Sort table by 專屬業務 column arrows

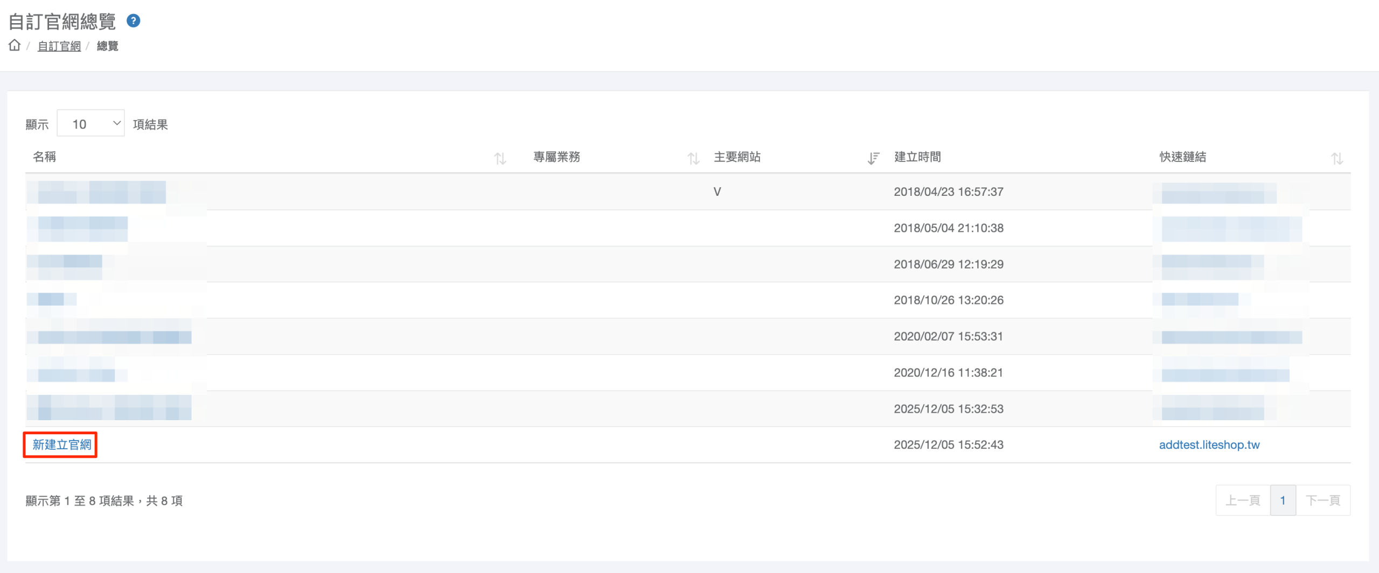(693, 158)
